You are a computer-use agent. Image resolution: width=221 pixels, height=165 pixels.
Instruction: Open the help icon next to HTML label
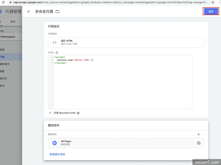point(57,52)
